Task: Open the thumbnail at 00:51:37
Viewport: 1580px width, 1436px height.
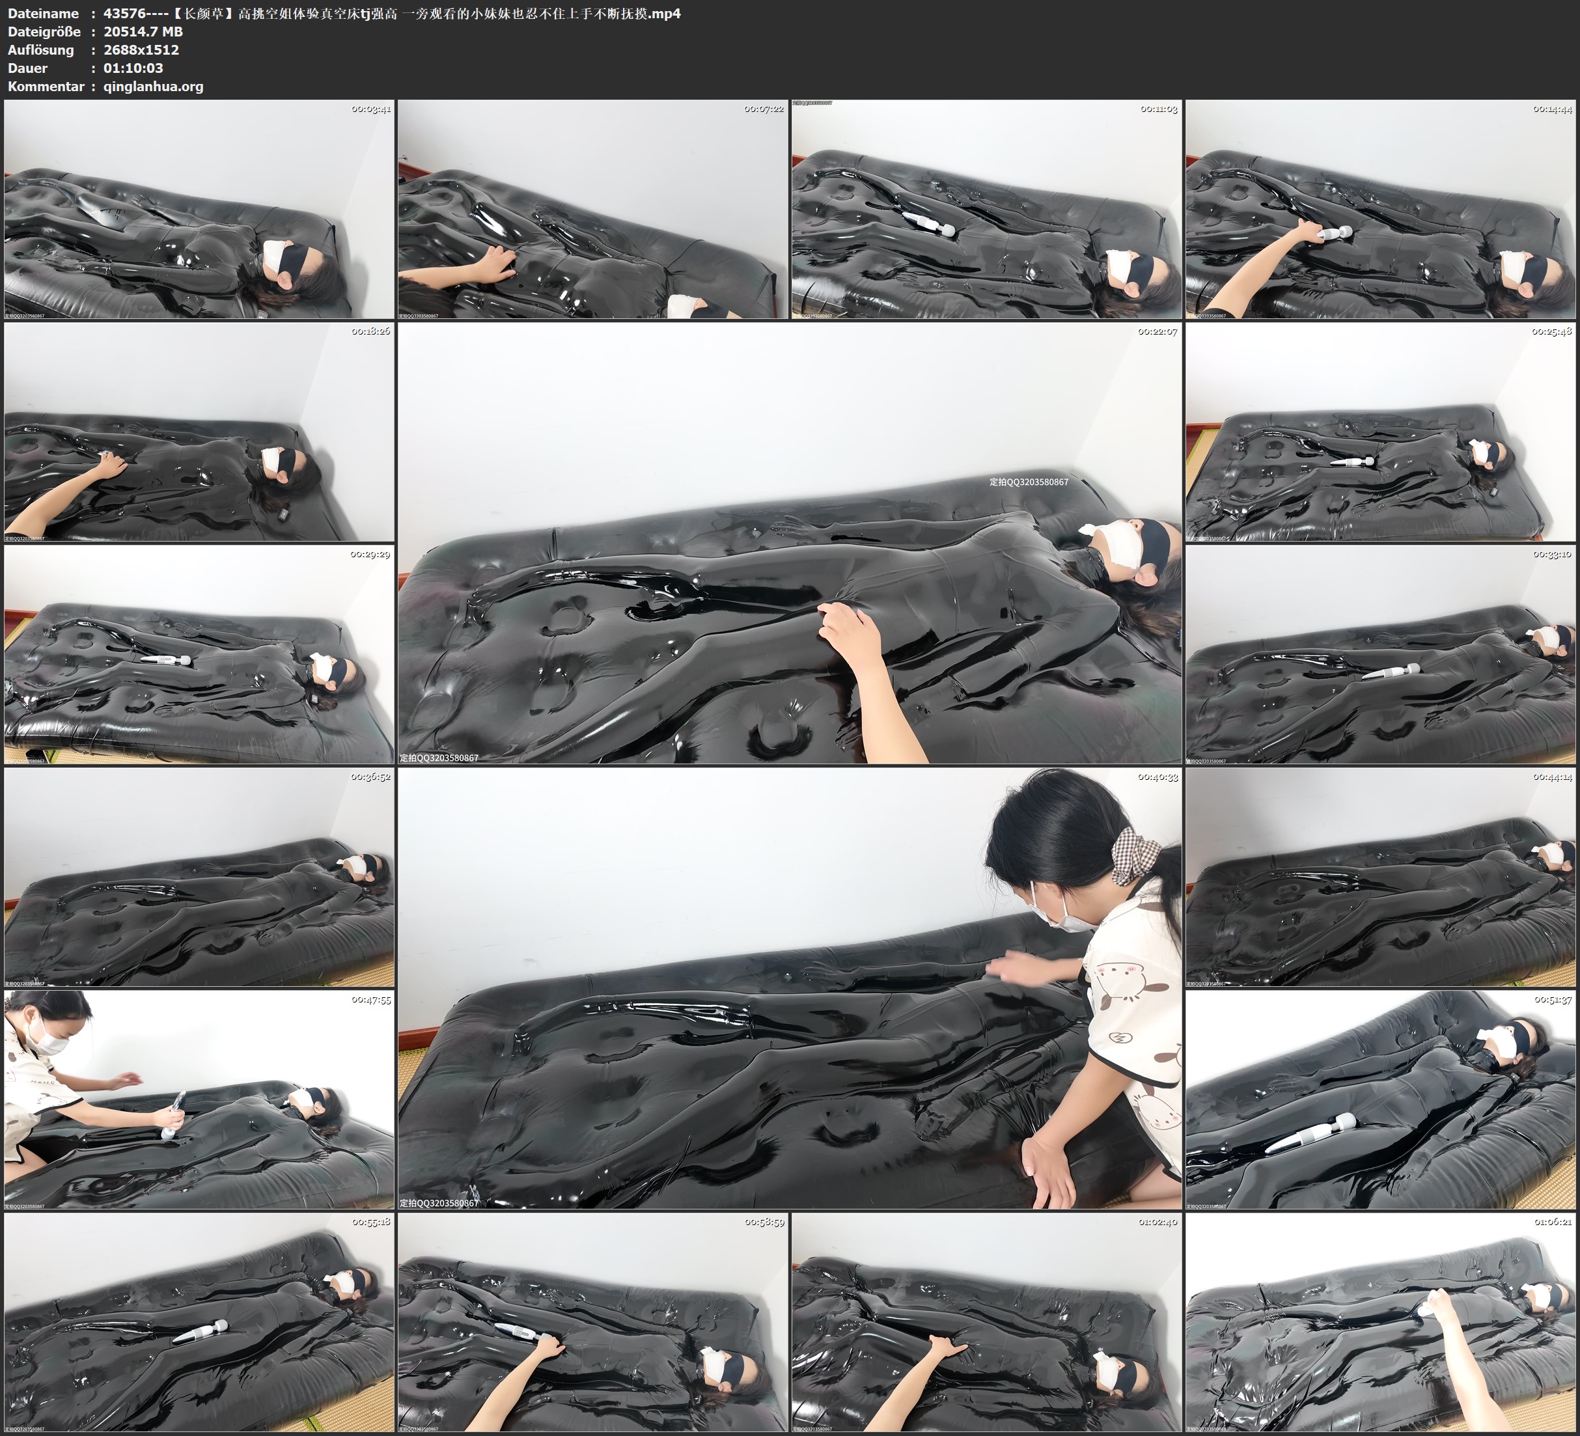Action: tap(1380, 1099)
